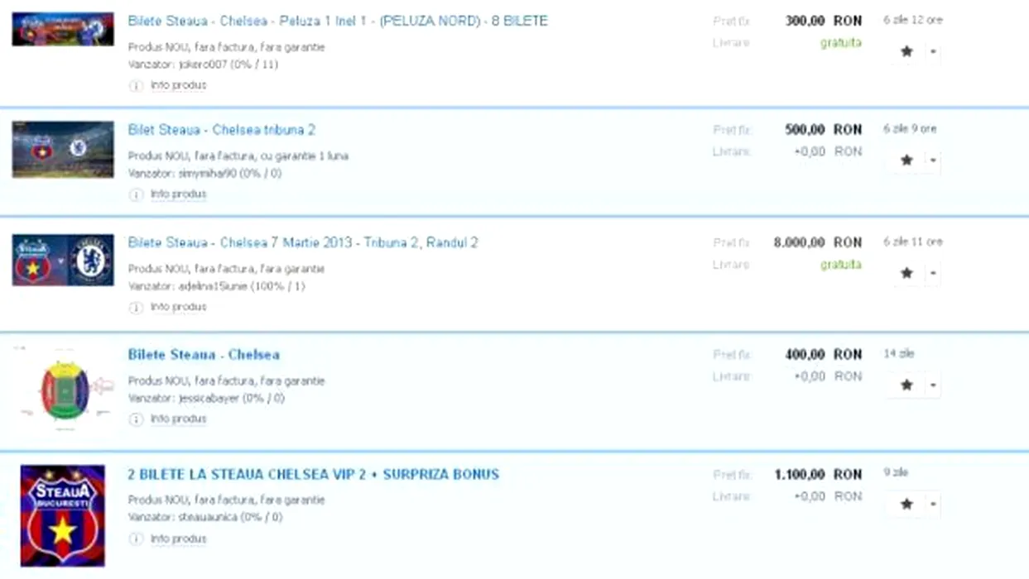Open dropdown arrow next to 500,00 RON star

point(933,160)
